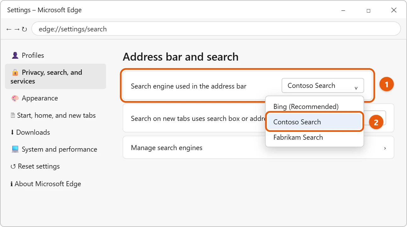Click the Manage search engines row label
This screenshot has height=227, width=407.
(167, 148)
